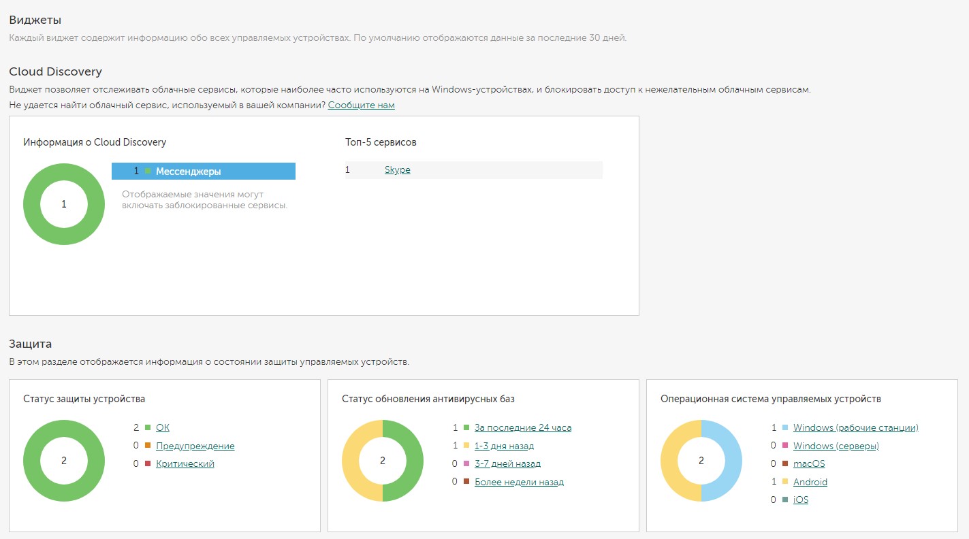Open 'Windows (рабочие станции)' devices link
Screen dimensions: 969x539
pyautogui.click(x=855, y=428)
